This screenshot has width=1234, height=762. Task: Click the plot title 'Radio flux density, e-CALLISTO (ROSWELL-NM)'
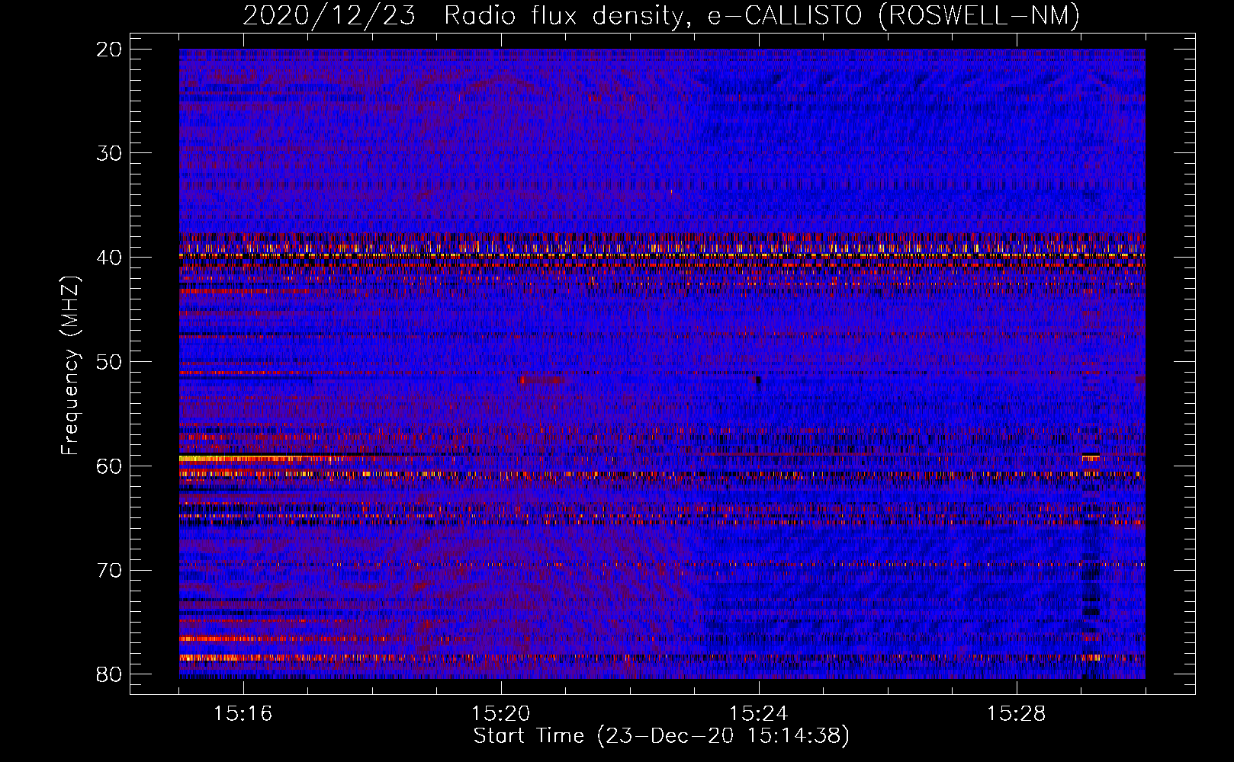762,15
